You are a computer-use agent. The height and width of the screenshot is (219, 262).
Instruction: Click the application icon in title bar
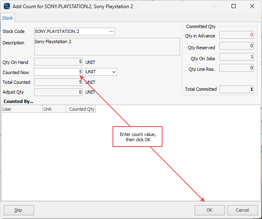pyautogui.click(x=7, y=6)
